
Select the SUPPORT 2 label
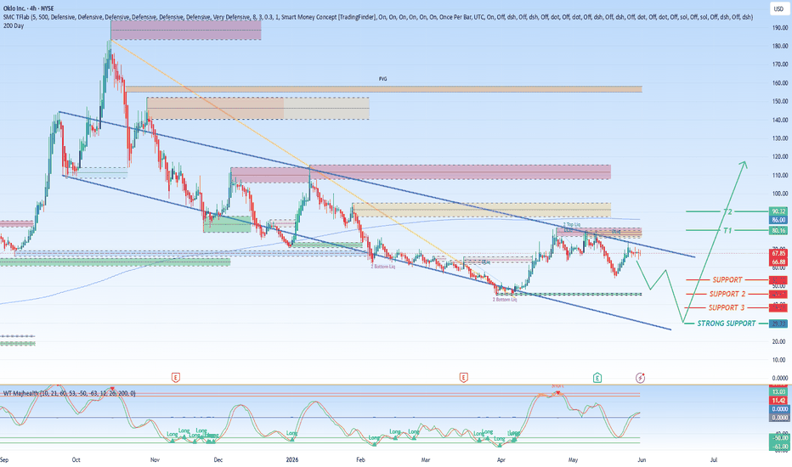point(727,294)
